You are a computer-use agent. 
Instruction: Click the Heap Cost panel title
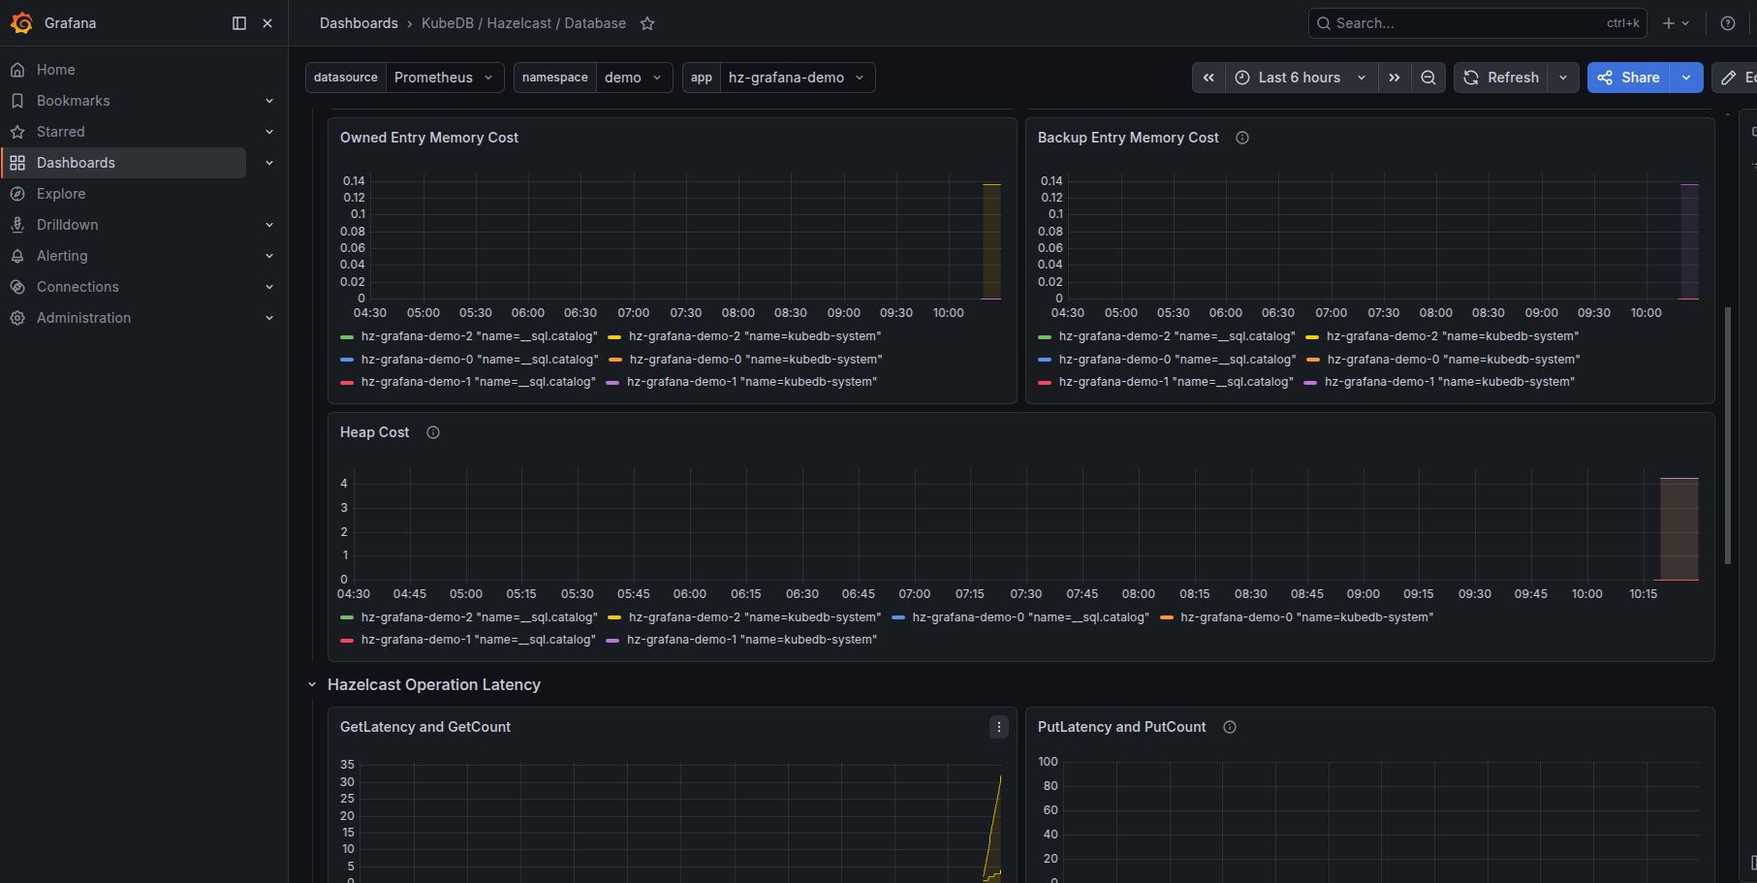374,432
